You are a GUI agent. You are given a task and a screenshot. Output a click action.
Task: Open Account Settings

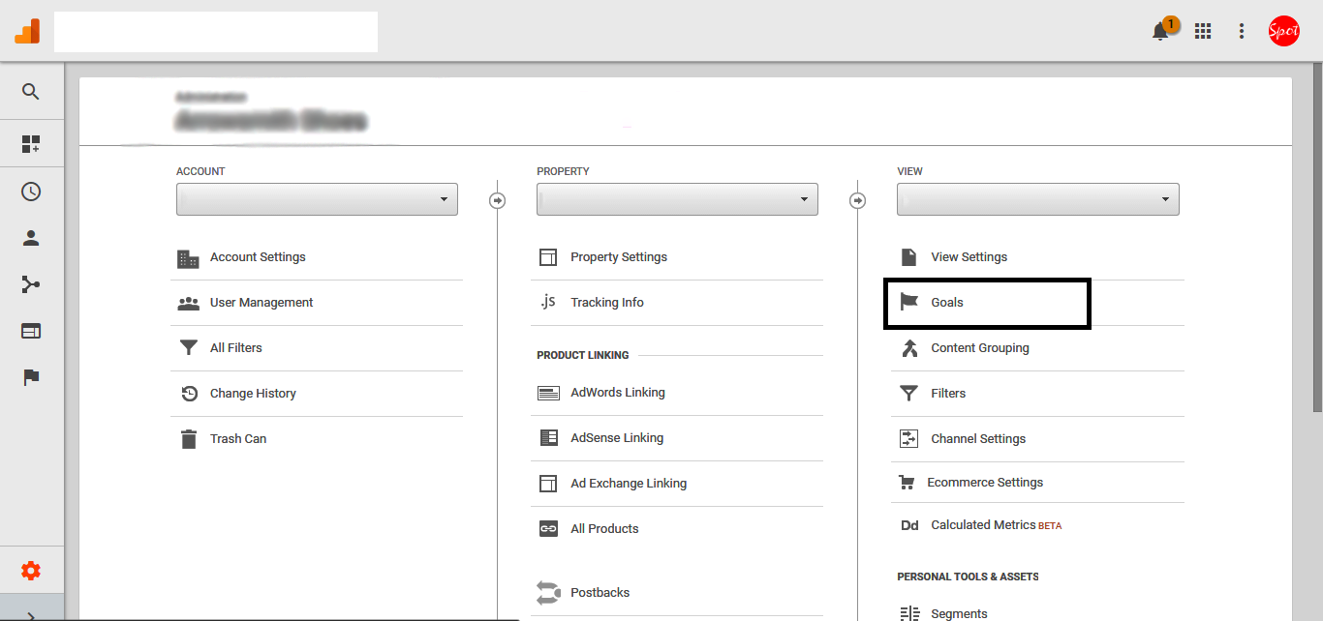point(258,257)
